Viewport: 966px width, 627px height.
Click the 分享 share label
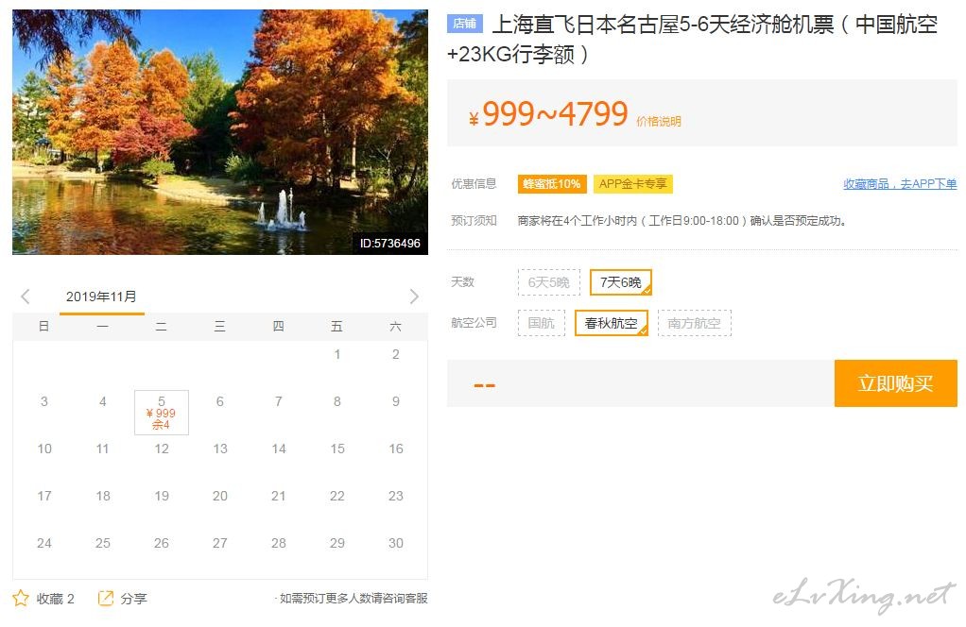[x=133, y=599]
